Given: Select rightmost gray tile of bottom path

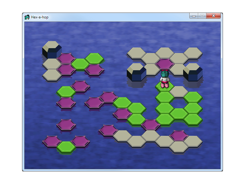Looking at the screenshot, I should click(x=193, y=141).
